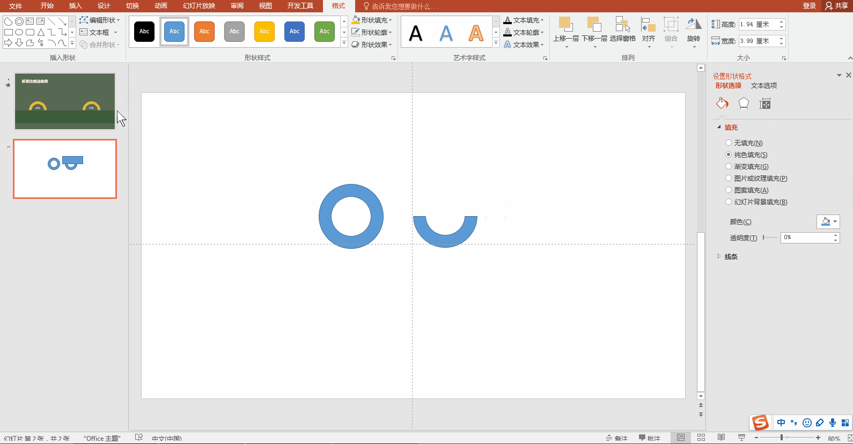
Task: Switch to Normal view icon
Action: (681, 438)
